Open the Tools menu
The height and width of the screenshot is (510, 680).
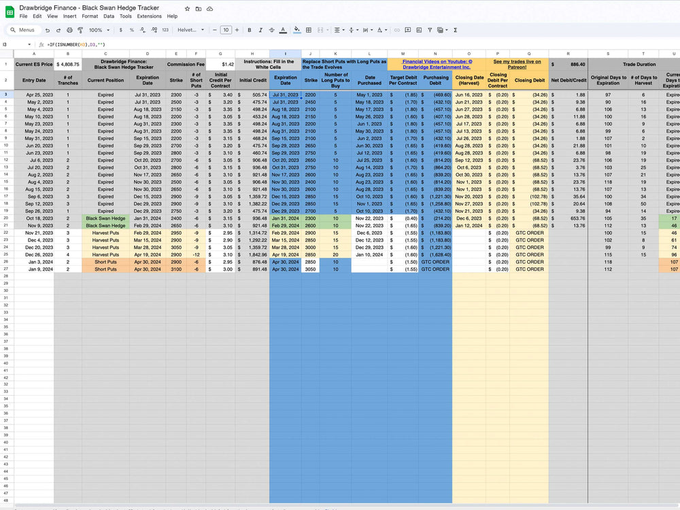tap(126, 16)
